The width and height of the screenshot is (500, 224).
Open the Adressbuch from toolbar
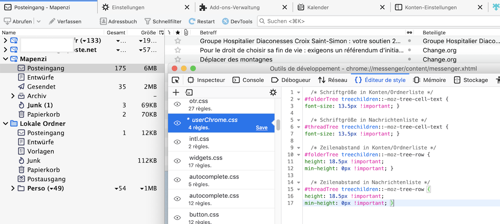pyautogui.click(x=118, y=21)
